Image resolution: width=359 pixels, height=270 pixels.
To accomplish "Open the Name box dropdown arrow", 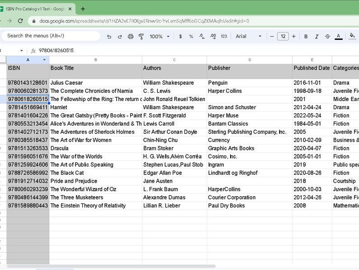I will point(22,50).
